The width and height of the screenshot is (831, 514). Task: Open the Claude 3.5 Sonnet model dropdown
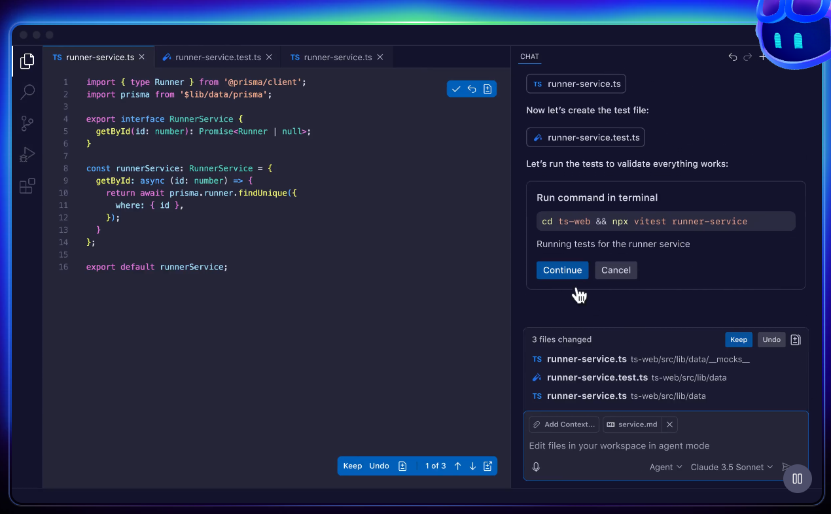point(732,467)
